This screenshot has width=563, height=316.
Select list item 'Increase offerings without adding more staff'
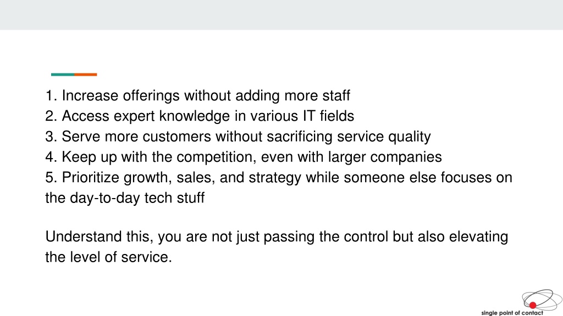197,95
